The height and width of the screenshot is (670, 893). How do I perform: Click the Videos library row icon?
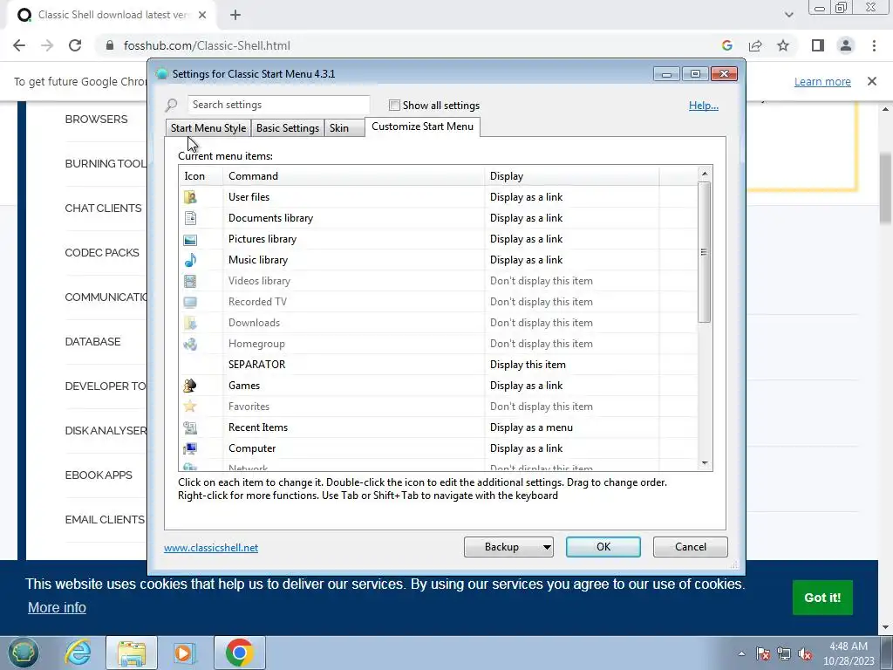[190, 281]
